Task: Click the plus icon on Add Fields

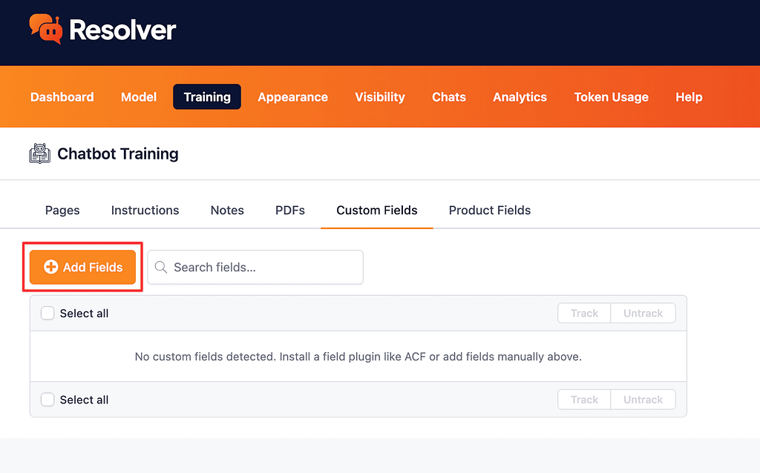Action: click(x=51, y=267)
